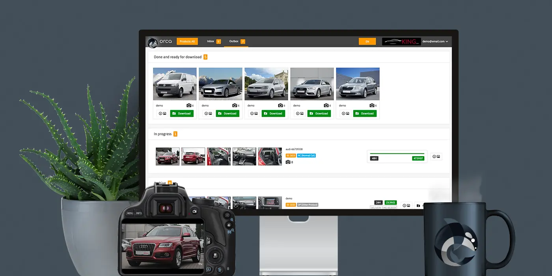Click the camera icon on Skoda wagon card
This screenshot has width=552, height=276.
[372, 105]
